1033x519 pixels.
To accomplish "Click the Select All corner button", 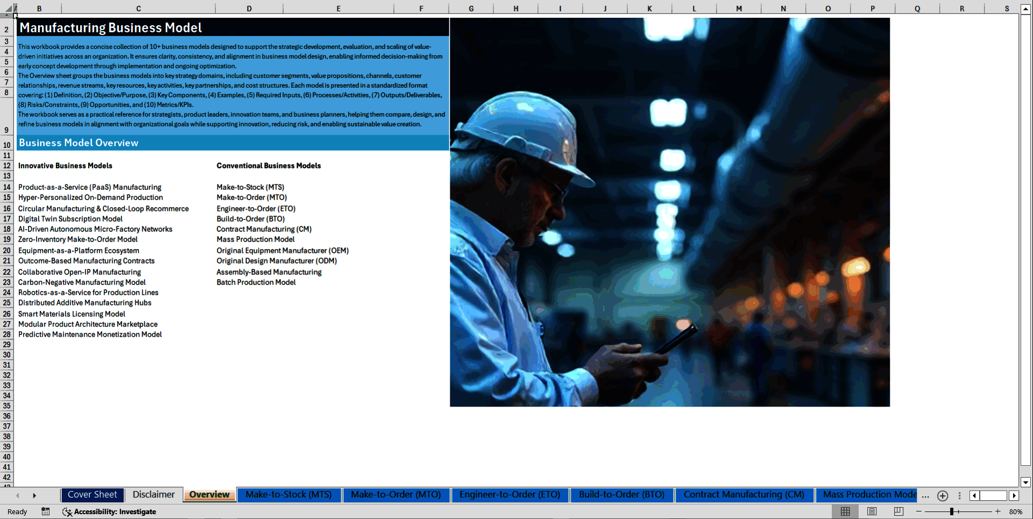I will click(x=7, y=8).
